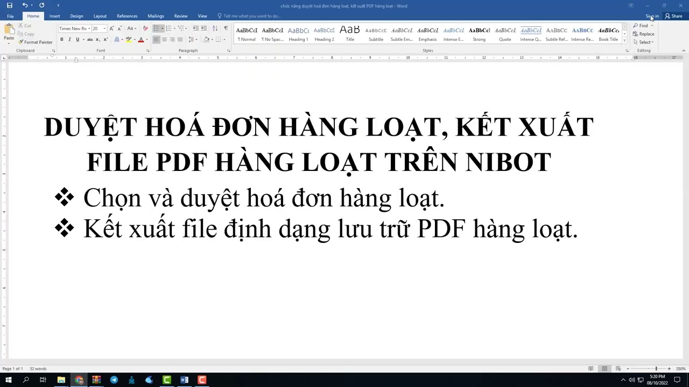This screenshot has width=689, height=387.
Task: Decrease the paragraph indent
Action: click(x=195, y=28)
